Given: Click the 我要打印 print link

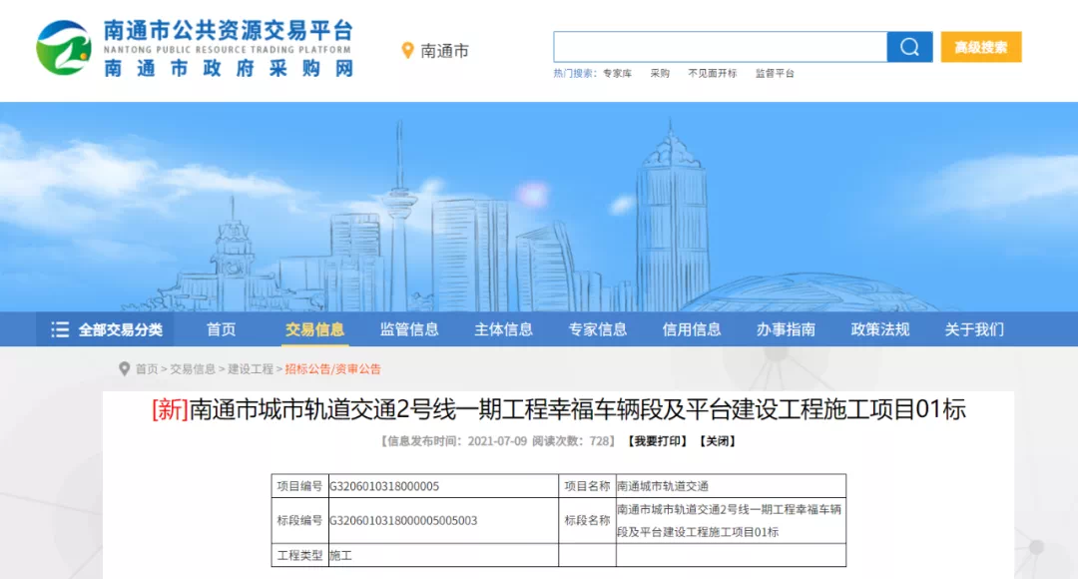Looking at the screenshot, I should [657, 441].
